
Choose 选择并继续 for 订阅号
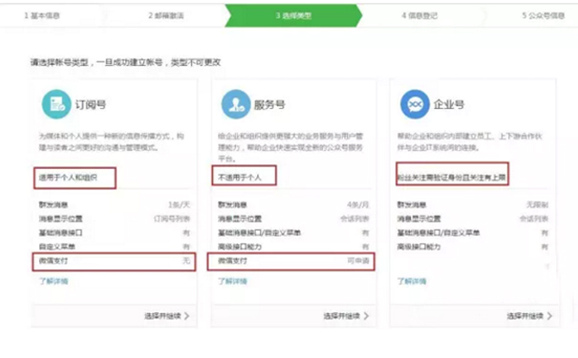[x=162, y=316]
